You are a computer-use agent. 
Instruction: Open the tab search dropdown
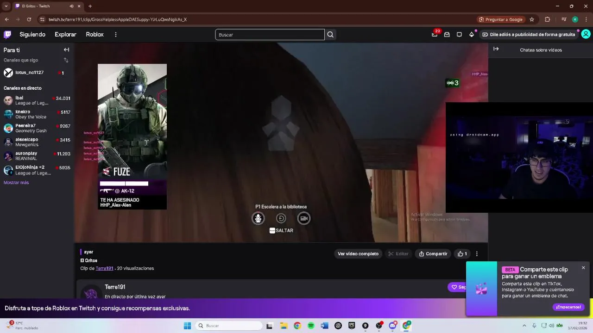pyautogui.click(x=6, y=6)
